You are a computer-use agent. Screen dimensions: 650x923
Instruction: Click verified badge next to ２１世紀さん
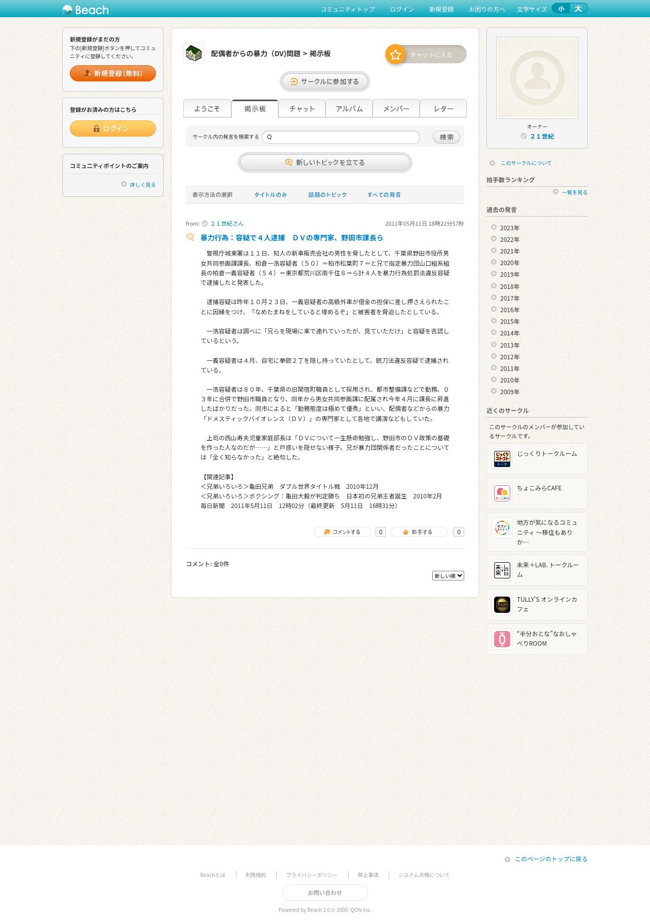[x=205, y=224]
